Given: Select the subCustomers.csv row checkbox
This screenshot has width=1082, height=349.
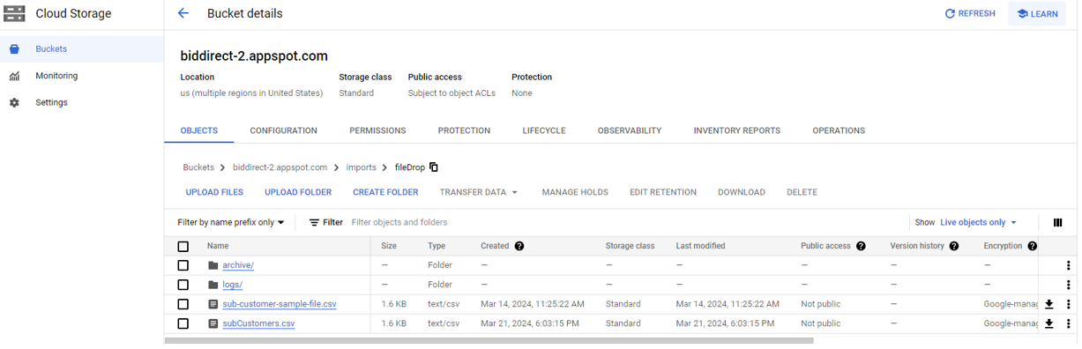Looking at the screenshot, I should [183, 323].
